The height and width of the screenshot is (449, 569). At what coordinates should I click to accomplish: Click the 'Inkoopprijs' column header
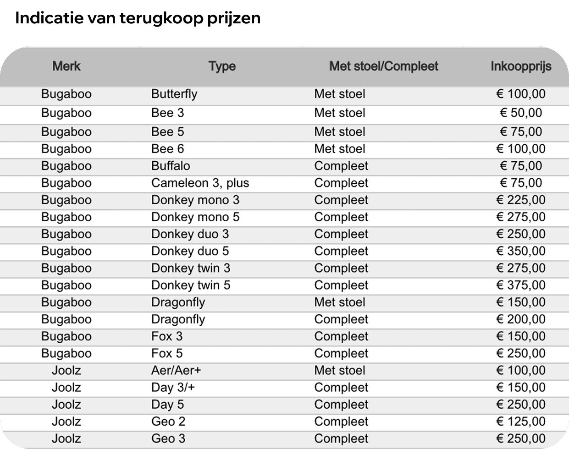(x=521, y=66)
